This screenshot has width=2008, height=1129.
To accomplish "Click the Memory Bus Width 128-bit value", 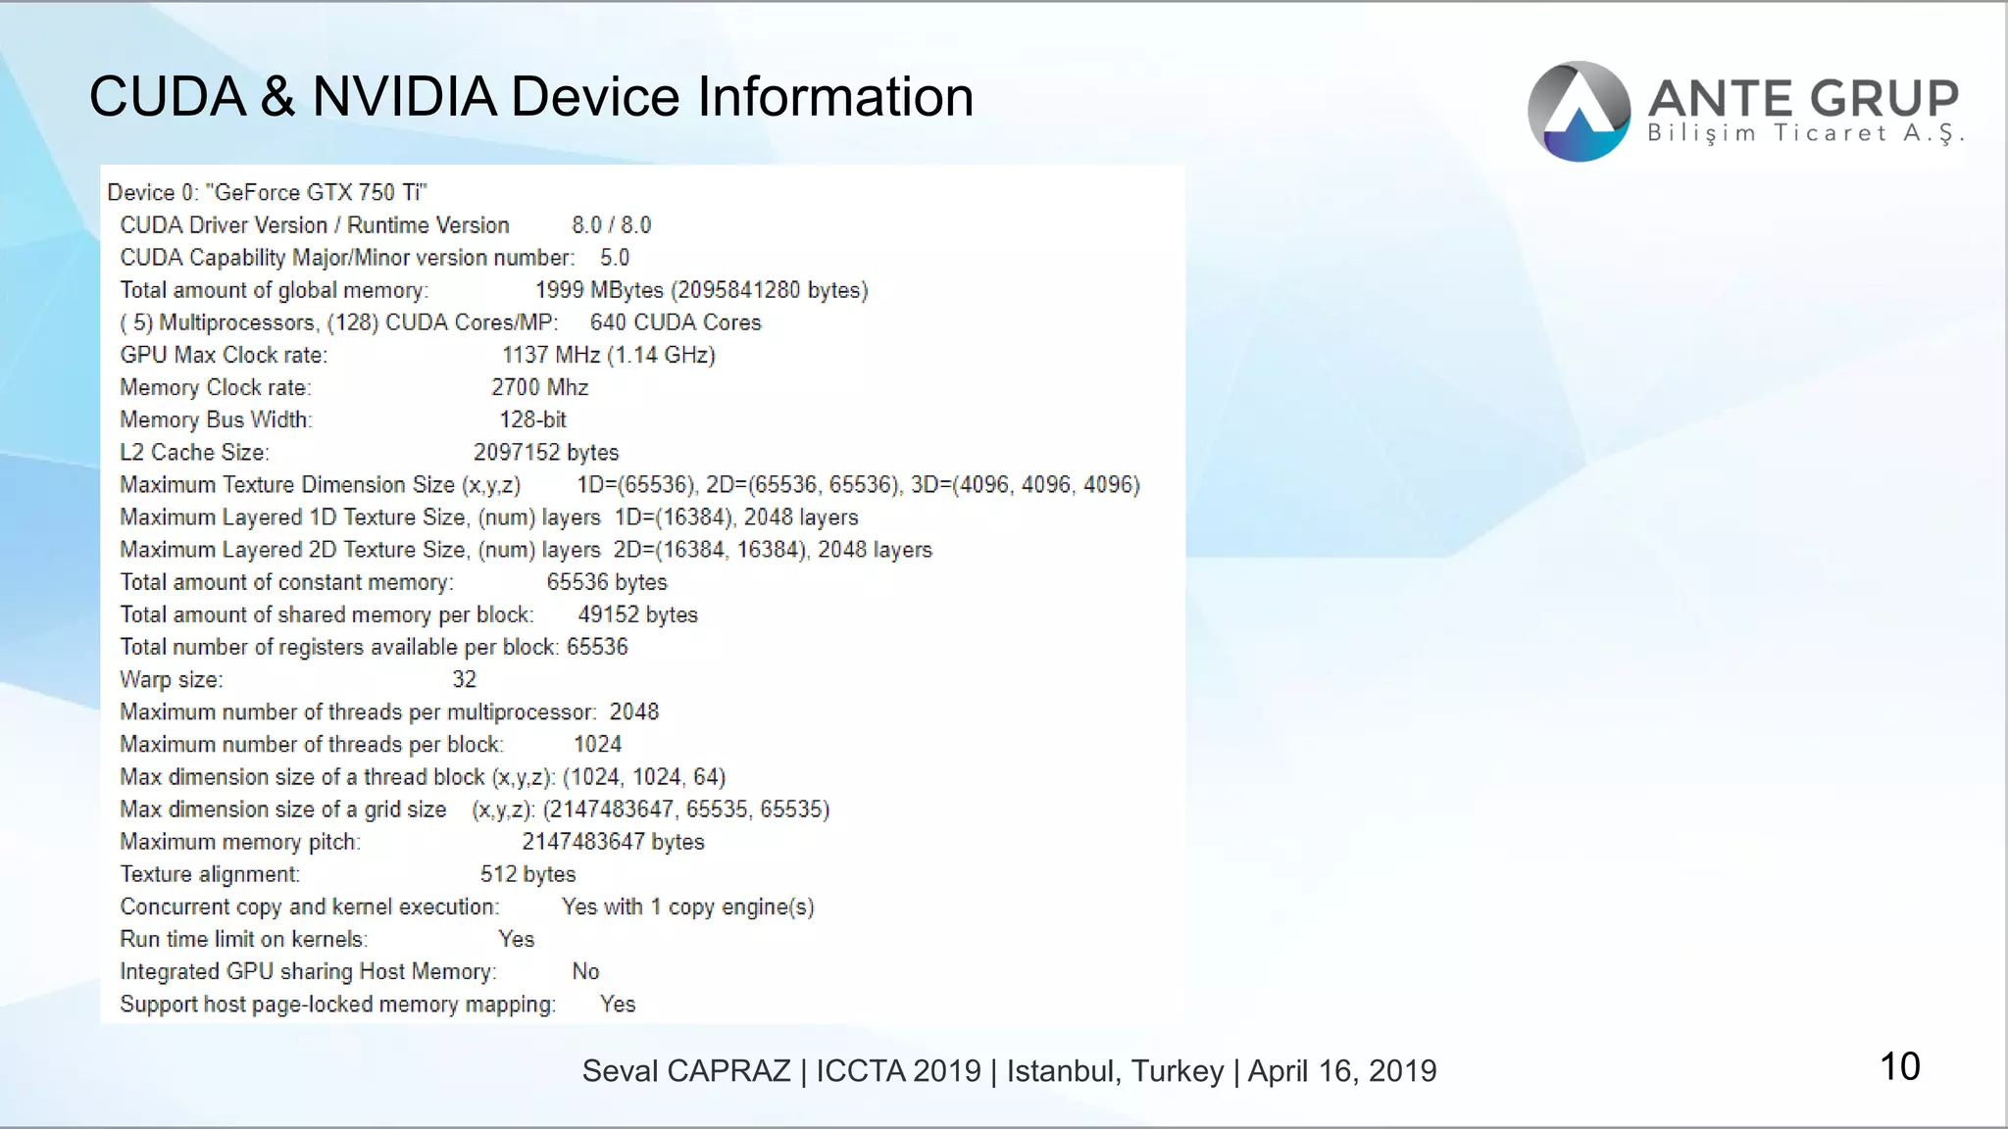I will click(x=532, y=419).
